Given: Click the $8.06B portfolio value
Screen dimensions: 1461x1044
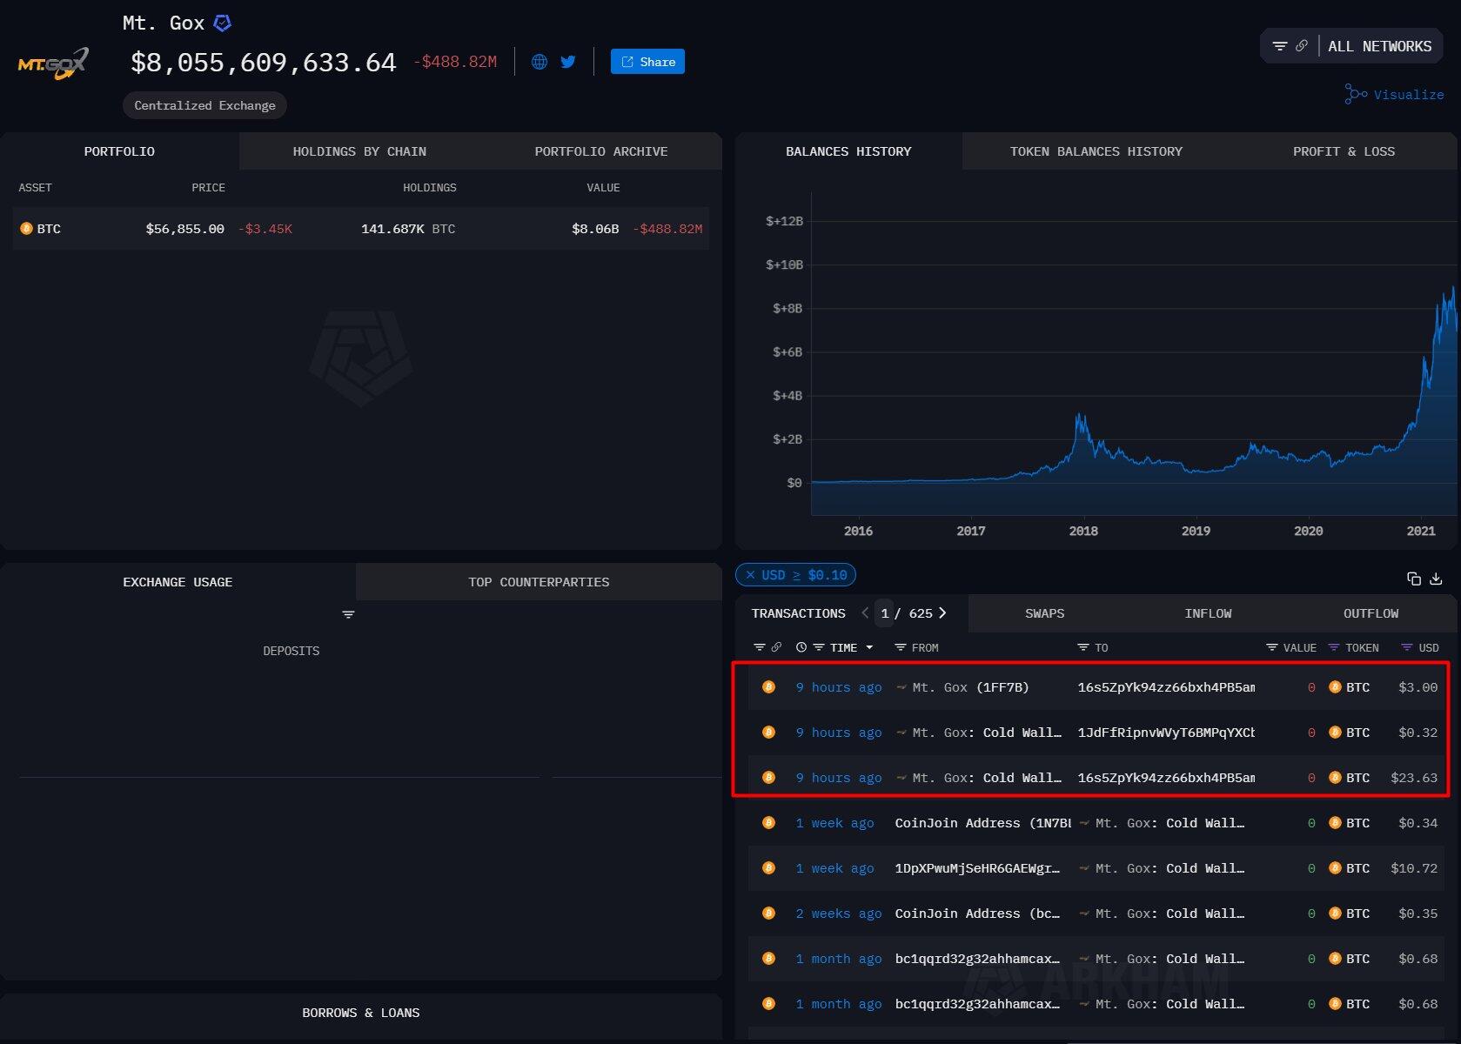Looking at the screenshot, I should click(595, 229).
